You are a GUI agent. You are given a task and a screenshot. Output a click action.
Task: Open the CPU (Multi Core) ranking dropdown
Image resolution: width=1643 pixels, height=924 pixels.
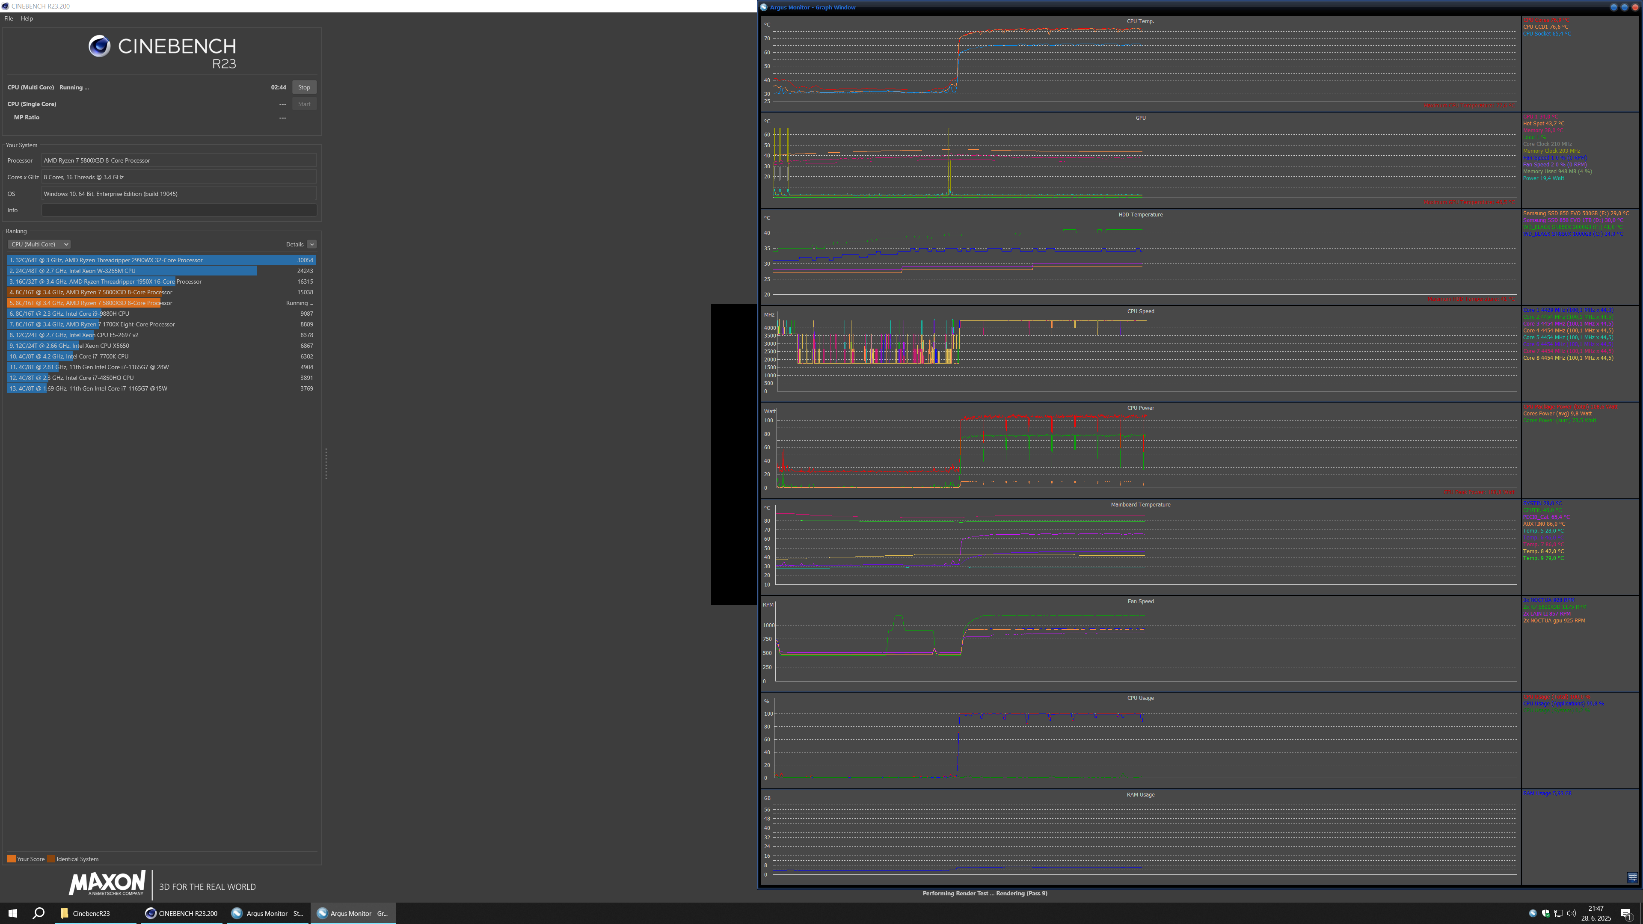tap(39, 244)
